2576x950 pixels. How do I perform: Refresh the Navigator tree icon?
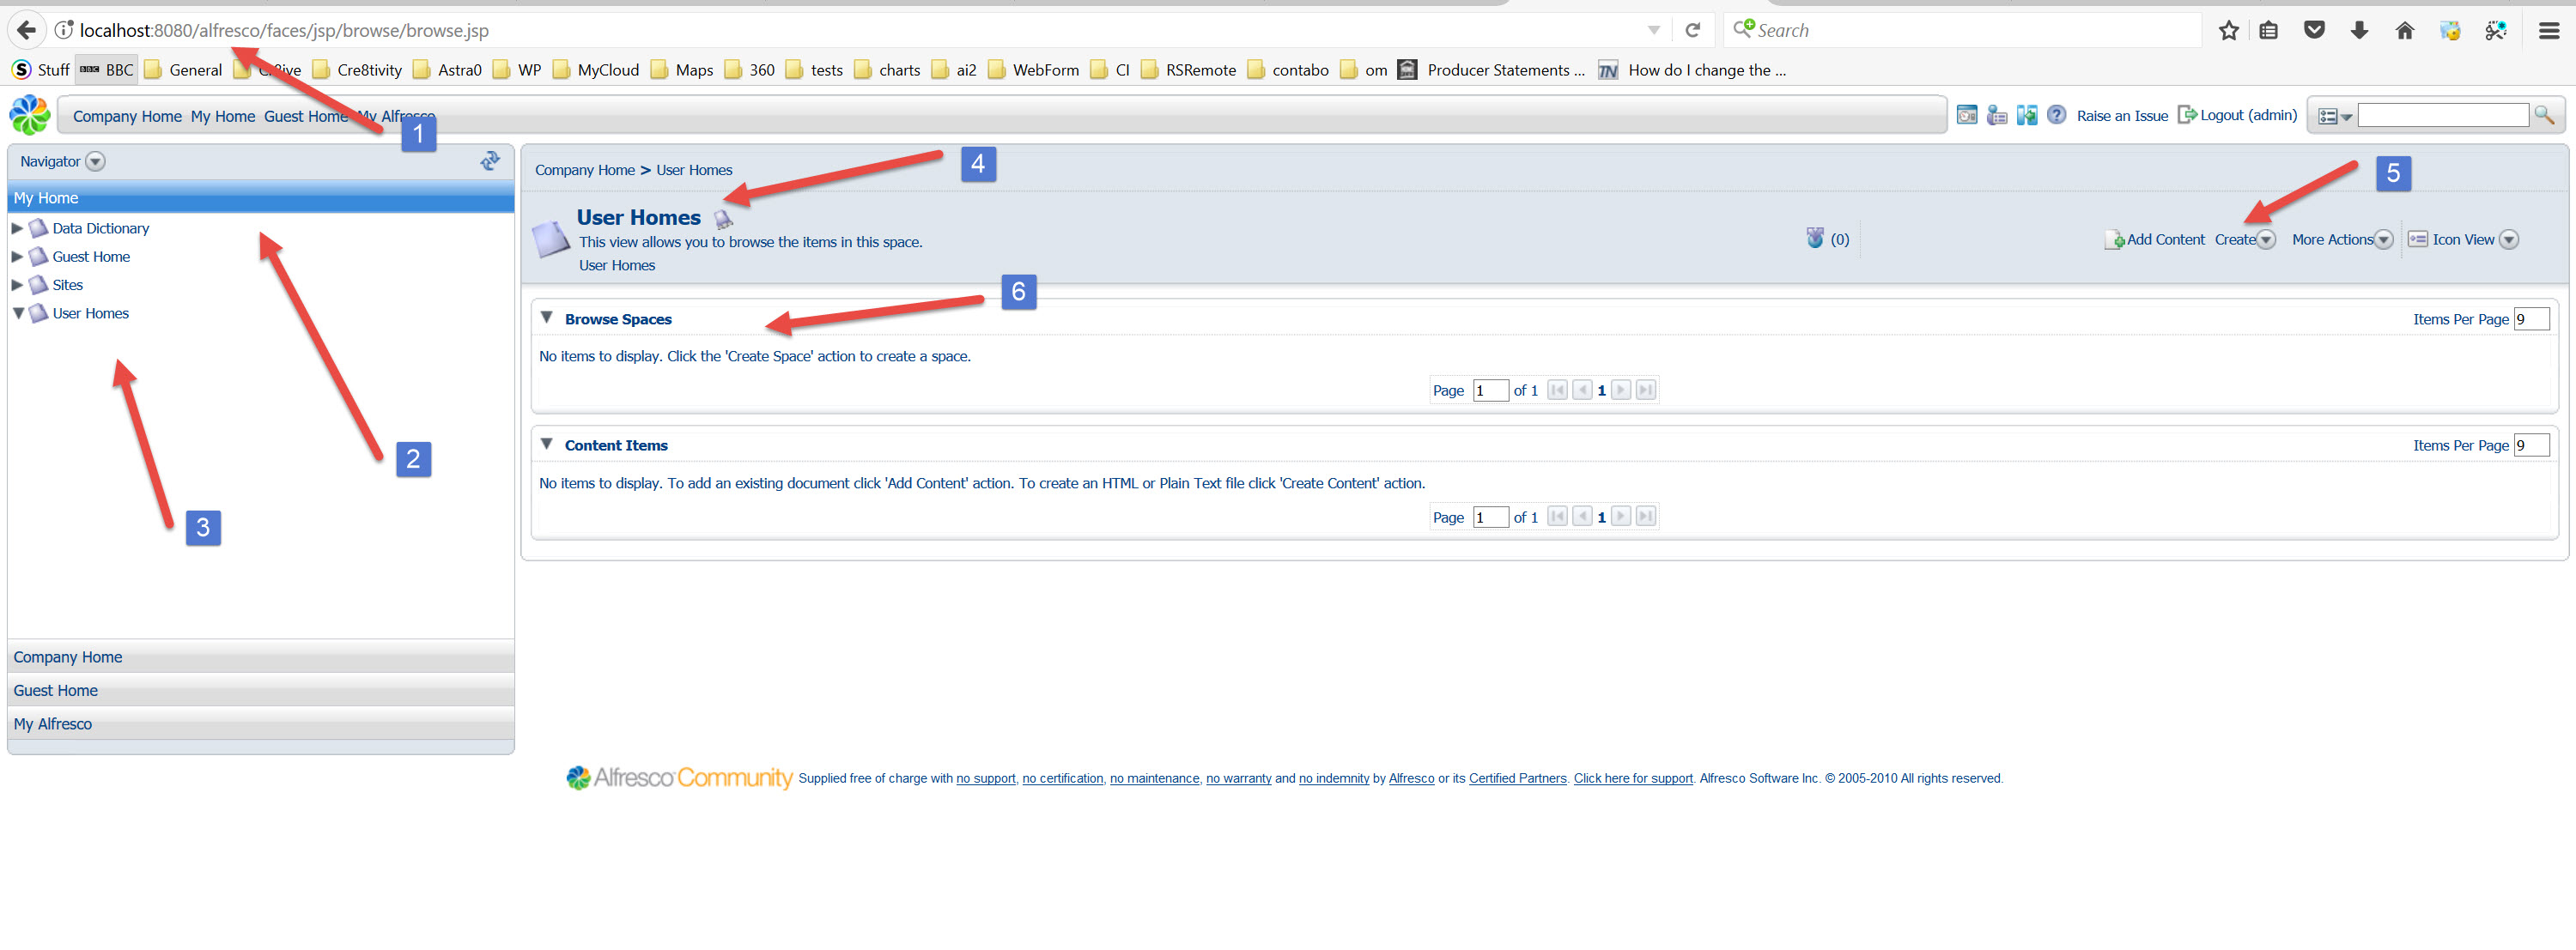pos(490,160)
